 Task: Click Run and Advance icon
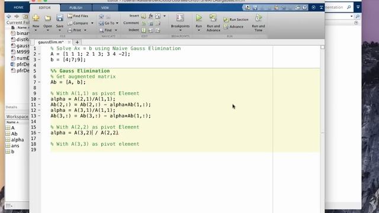tap(213, 18)
